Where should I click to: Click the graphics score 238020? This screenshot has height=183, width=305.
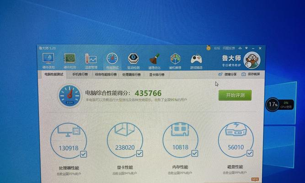[125, 148]
